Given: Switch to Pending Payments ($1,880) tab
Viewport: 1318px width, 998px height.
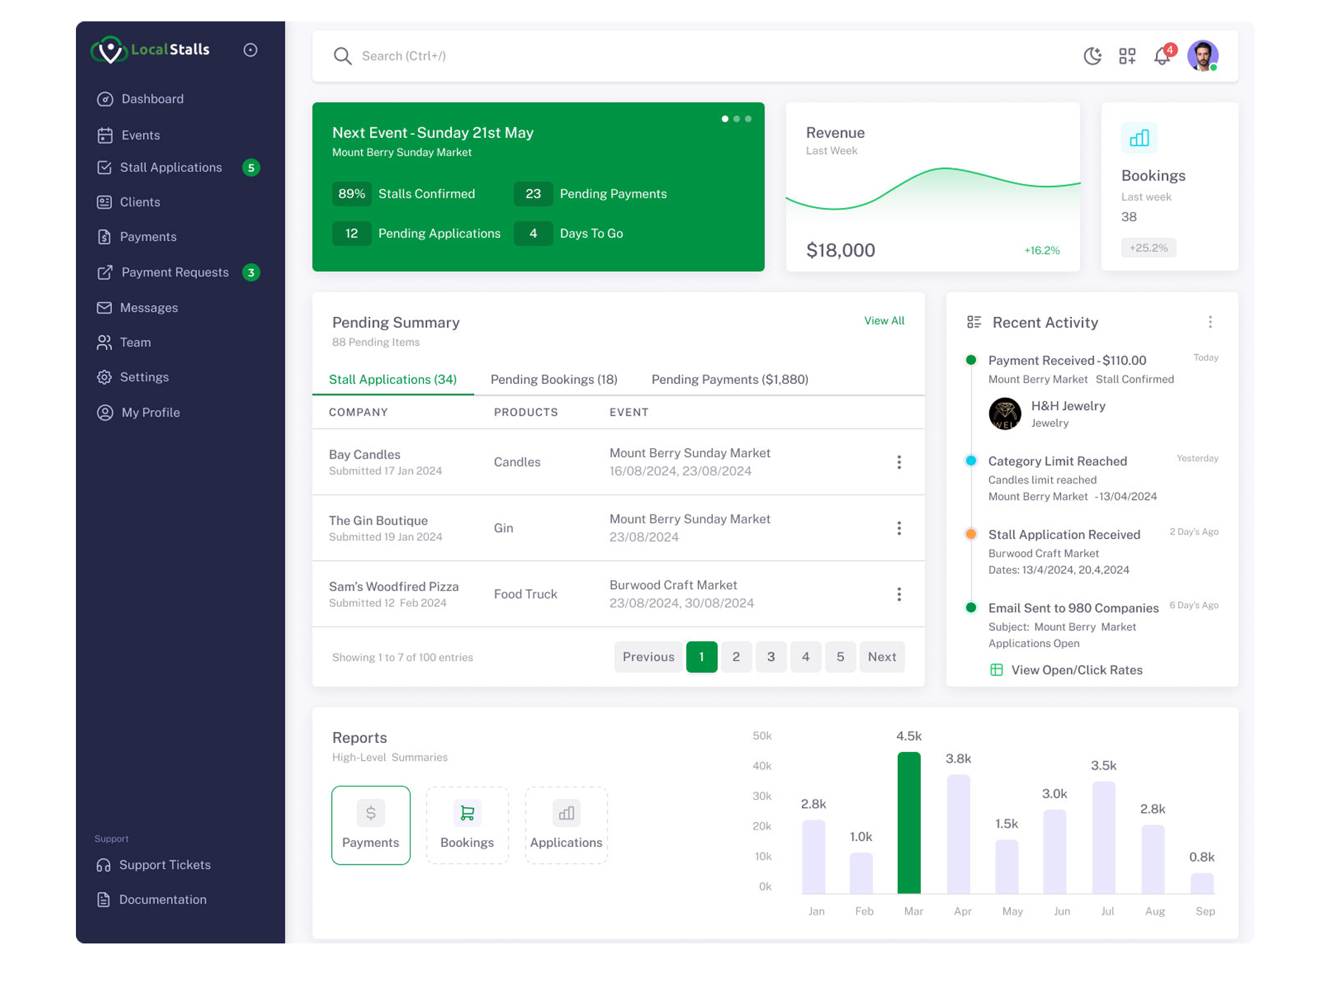Looking at the screenshot, I should tap(730, 379).
